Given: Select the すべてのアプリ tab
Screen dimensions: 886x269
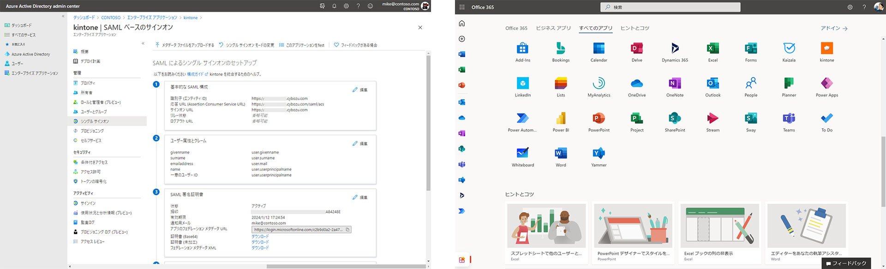Looking at the screenshot, I should click(596, 28).
